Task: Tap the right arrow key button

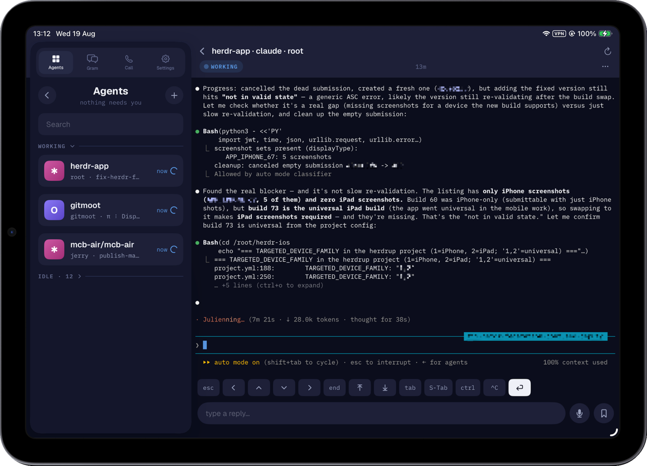Action: (309, 388)
